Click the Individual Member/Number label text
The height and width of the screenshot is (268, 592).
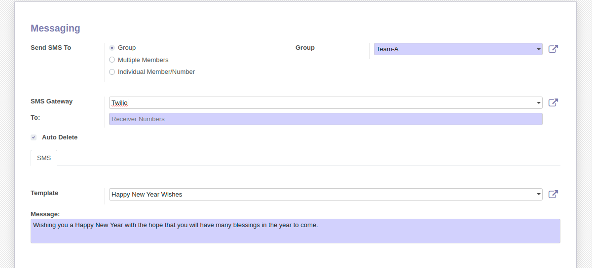156,72
